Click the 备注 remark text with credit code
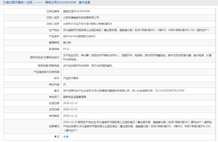Viewport: 218px width, 142px height. [124, 91]
